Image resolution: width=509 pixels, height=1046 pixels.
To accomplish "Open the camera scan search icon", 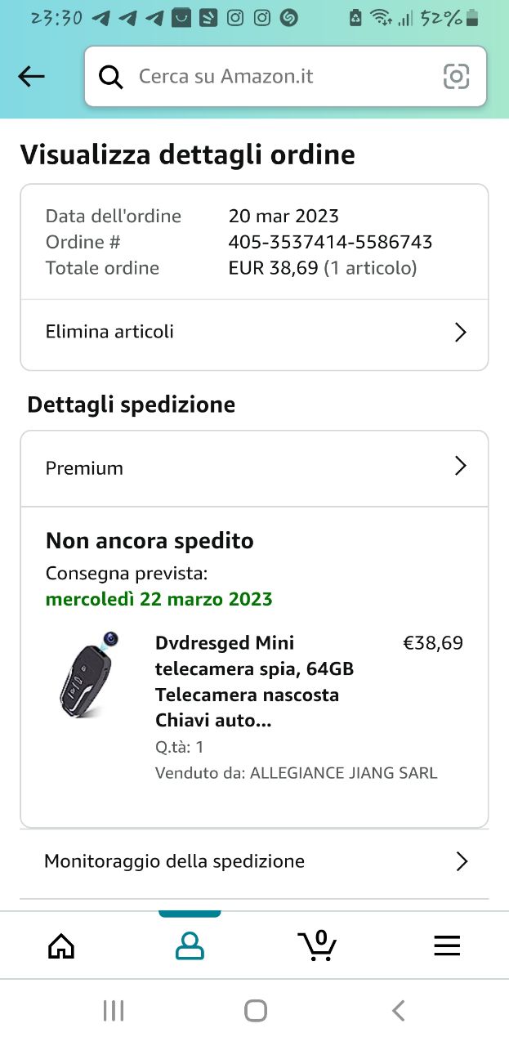I will tap(456, 77).
